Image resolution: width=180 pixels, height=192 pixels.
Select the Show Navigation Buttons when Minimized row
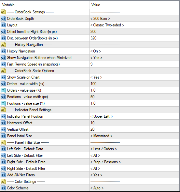coord(90,58)
